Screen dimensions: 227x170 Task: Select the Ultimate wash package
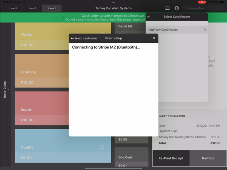coord(42,71)
